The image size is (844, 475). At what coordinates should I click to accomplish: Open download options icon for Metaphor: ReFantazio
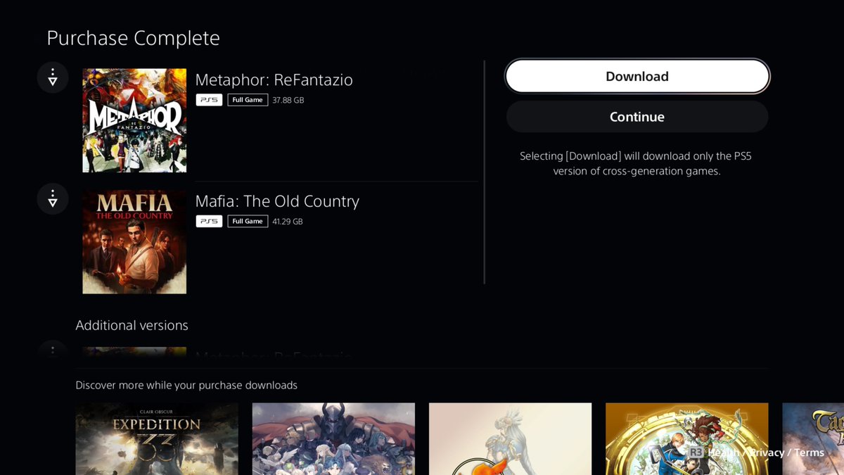click(53, 77)
